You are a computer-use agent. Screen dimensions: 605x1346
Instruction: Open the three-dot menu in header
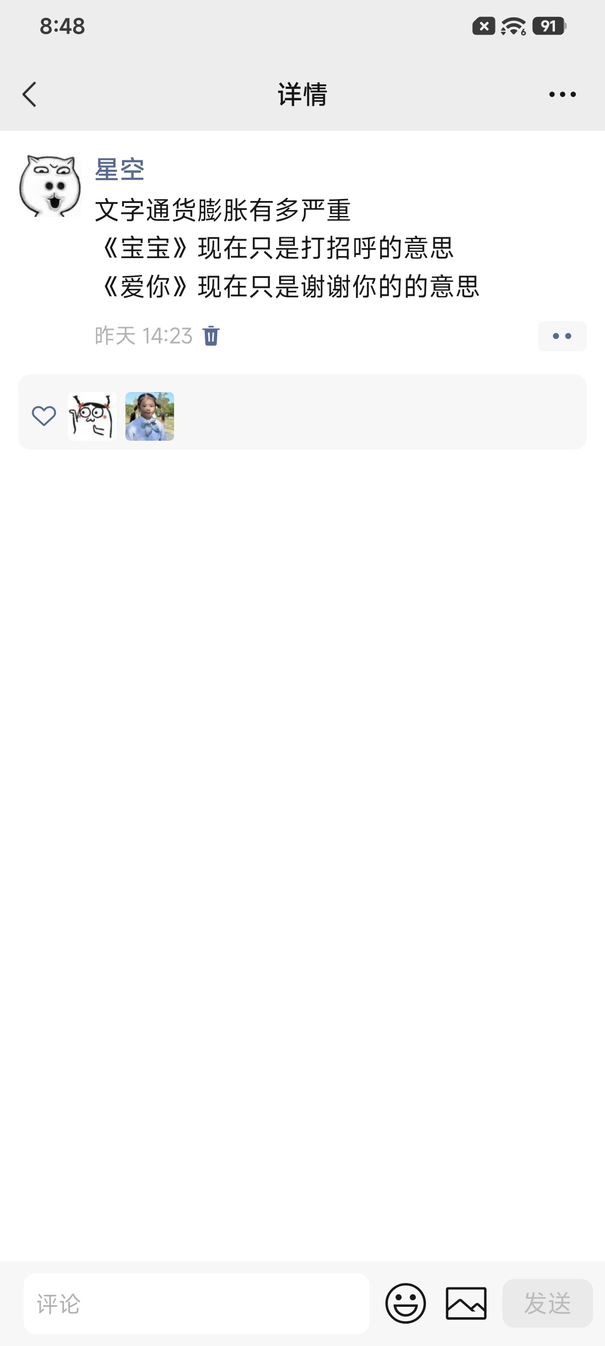pos(562,95)
